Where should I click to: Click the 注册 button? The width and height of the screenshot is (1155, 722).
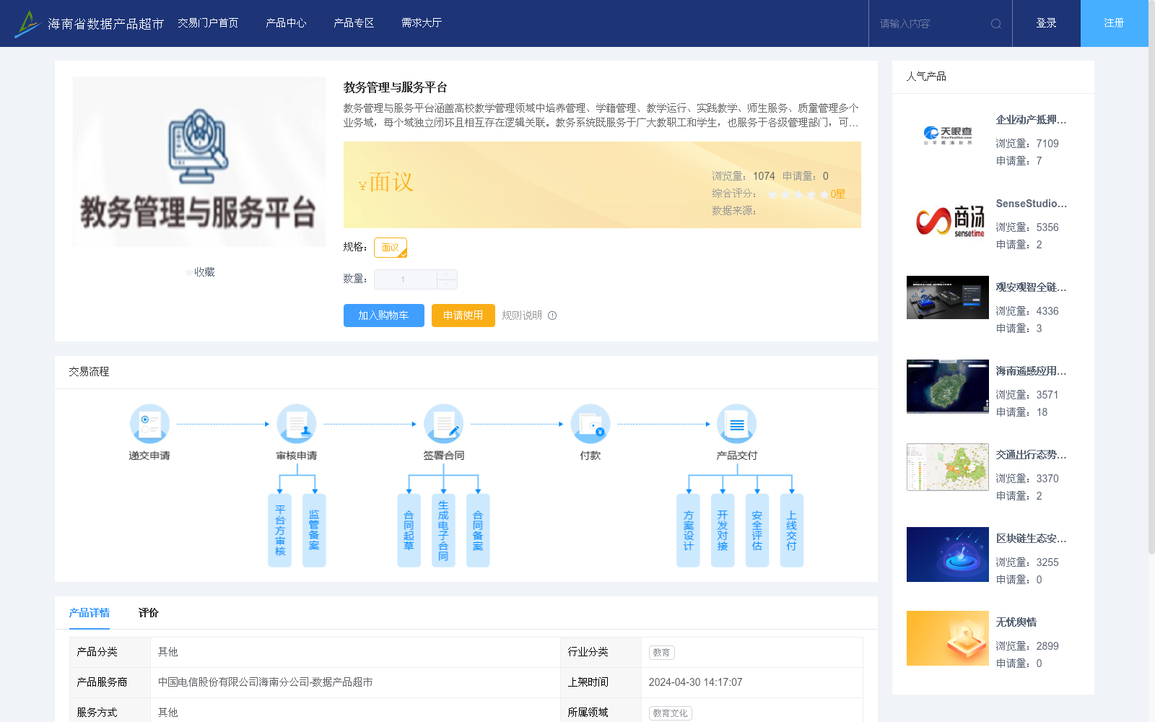click(x=1114, y=23)
